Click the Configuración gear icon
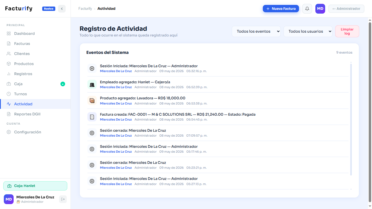Image resolution: width=372 pixels, height=209 pixels. coord(9,132)
